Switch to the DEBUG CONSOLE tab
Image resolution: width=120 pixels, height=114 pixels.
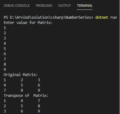click(x=17, y=6)
